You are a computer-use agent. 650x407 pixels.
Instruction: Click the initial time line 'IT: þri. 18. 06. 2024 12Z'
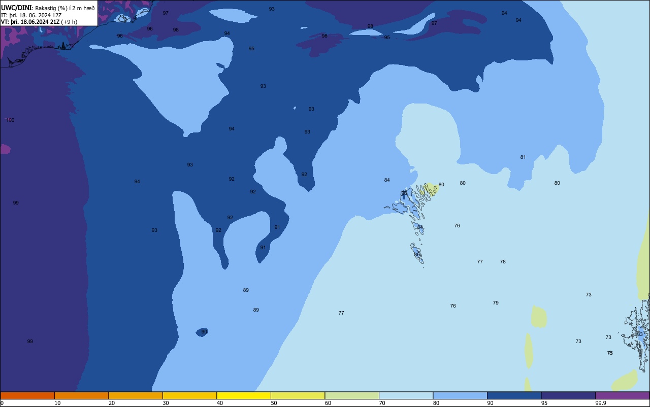pos(31,15)
